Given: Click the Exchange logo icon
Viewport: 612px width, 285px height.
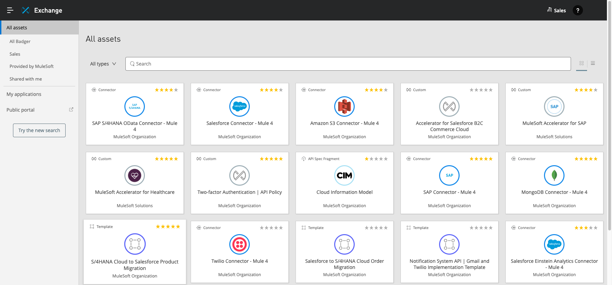Looking at the screenshot, I should 26,10.
